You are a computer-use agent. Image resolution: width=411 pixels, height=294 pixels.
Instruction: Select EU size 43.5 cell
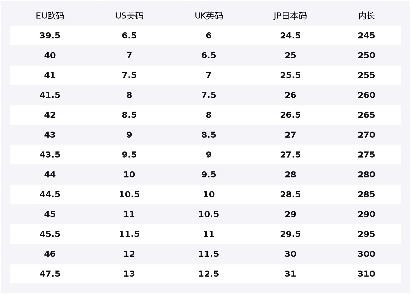(50, 155)
